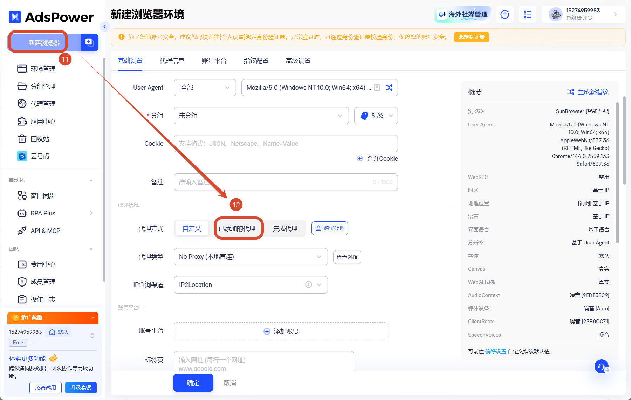Open the 海外社媒管理 banner

[x=462, y=14]
